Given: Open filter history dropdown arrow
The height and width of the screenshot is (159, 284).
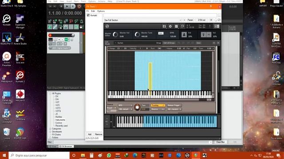Looking at the screenshot, I should coord(211,142).
